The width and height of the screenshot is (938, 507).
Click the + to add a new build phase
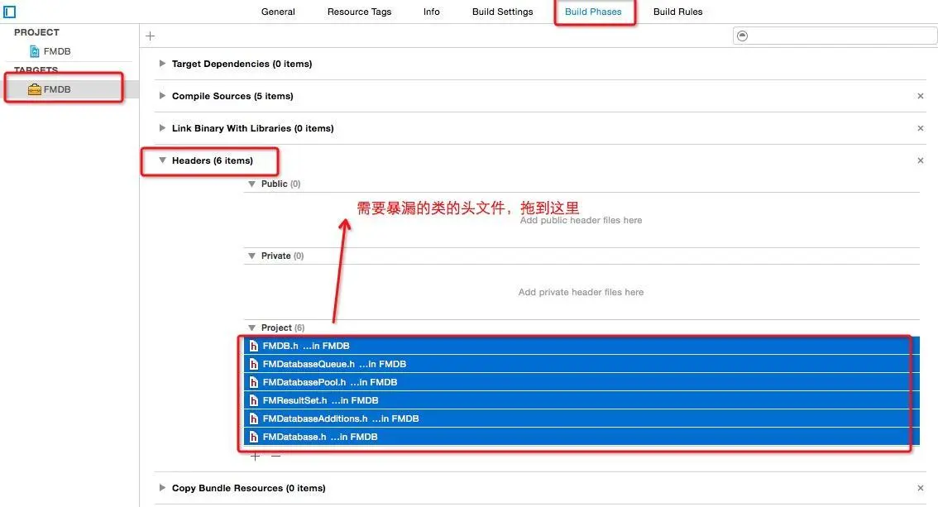[x=150, y=36]
